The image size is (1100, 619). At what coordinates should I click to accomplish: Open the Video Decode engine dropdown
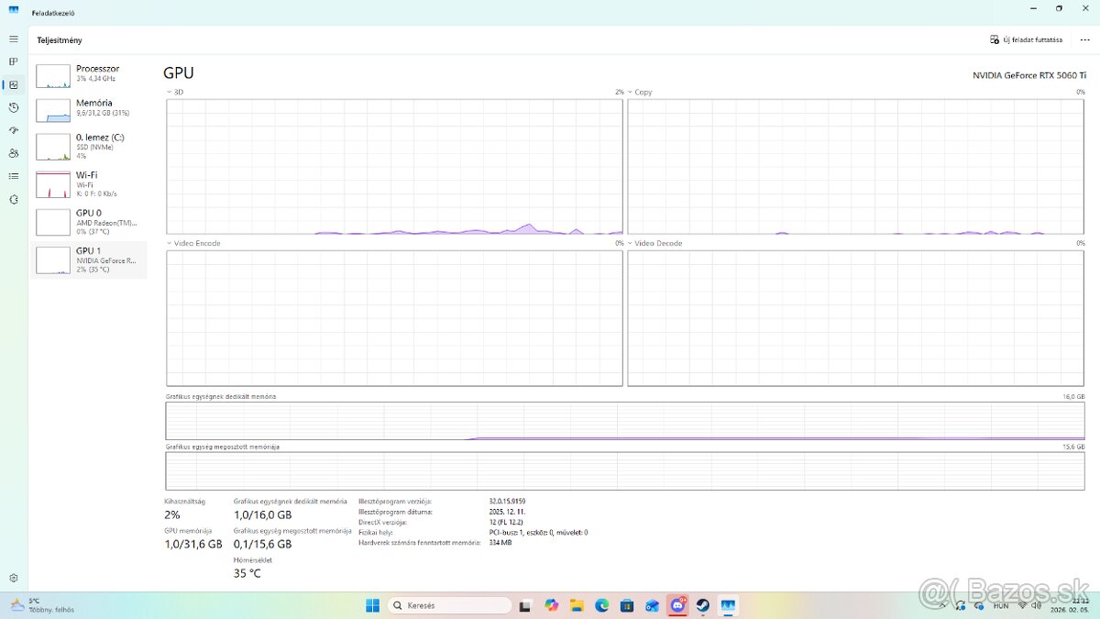(x=631, y=244)
